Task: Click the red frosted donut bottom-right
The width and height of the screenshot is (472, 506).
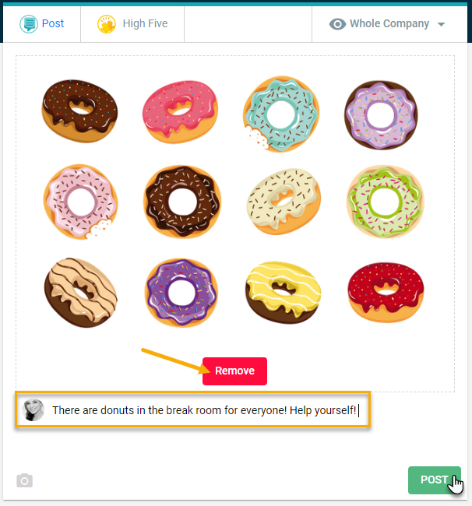Action: [x=386, y=293]
